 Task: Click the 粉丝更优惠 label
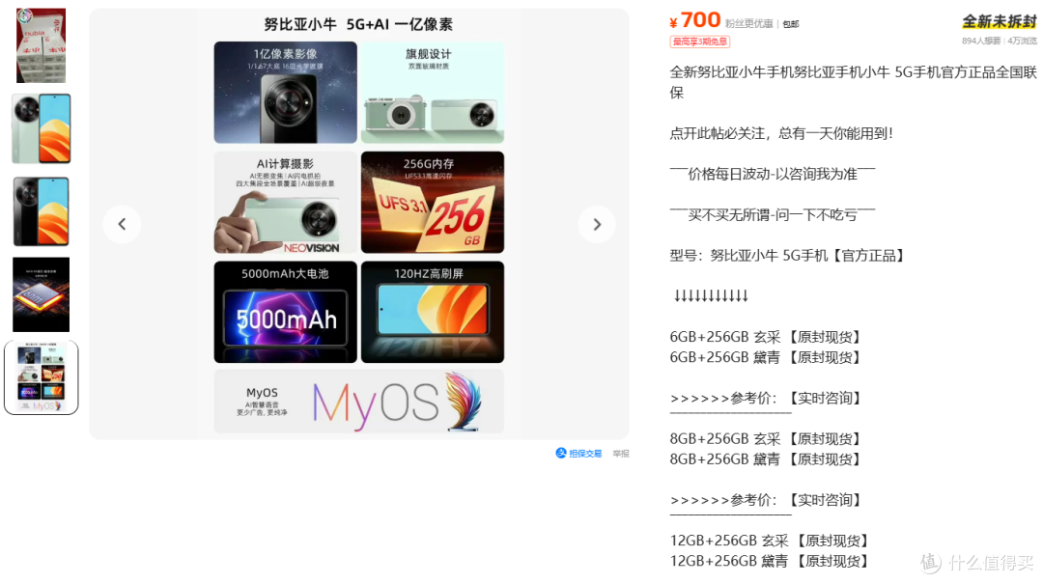pos(749,24)
